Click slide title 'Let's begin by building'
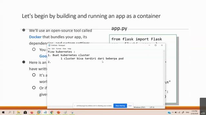Screen dimensions: 206x115 click(91, 16)
